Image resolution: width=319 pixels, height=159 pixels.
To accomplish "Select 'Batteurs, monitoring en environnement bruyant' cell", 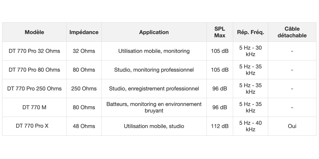I will coord(154,107).
